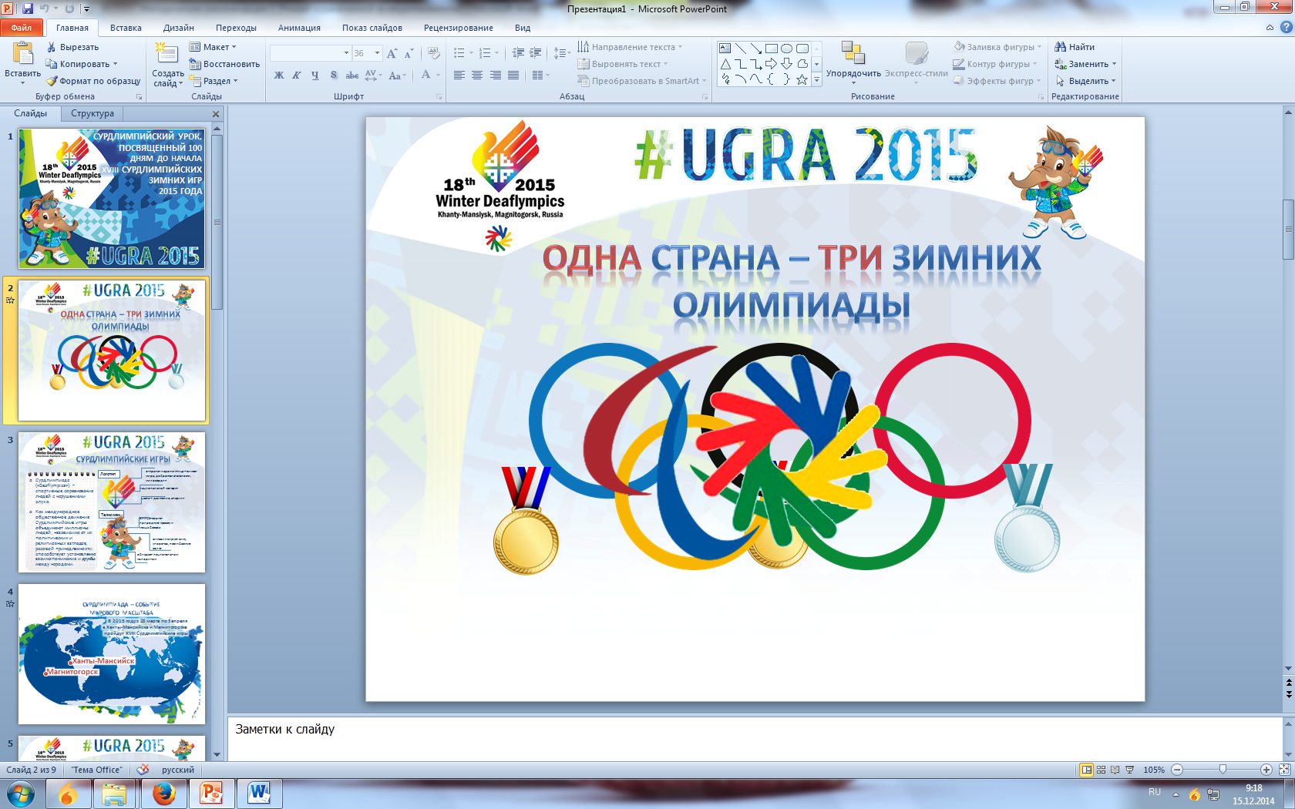
Task: Select the oval shape in the shapes gallery
Action: [x=787, y=48]
